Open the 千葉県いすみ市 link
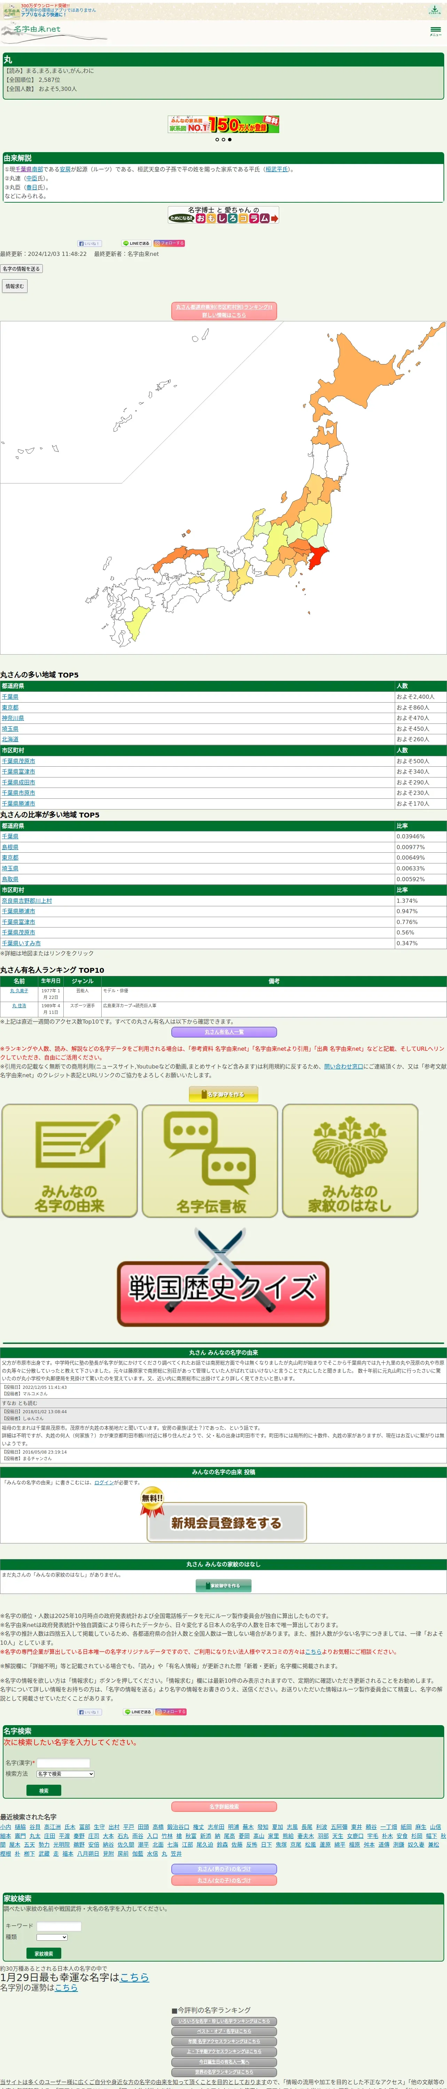Image resolution: width=447 pixels, height=2089 pixels. [21, 943]
